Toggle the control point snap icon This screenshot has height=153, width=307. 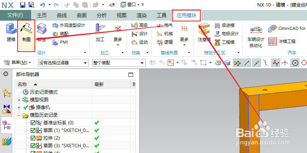pyautogui.click(x=276, y=63)
